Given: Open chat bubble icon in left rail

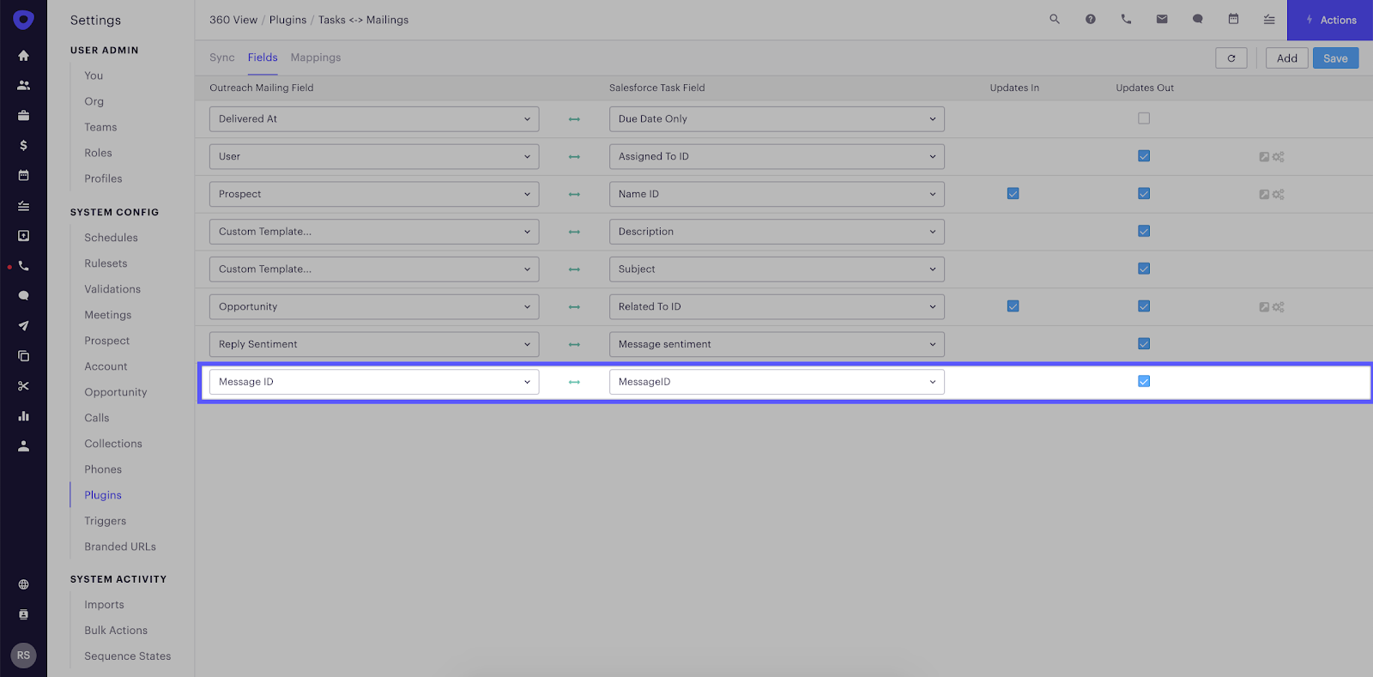Looking at the screenshot, I should [23, 296].
